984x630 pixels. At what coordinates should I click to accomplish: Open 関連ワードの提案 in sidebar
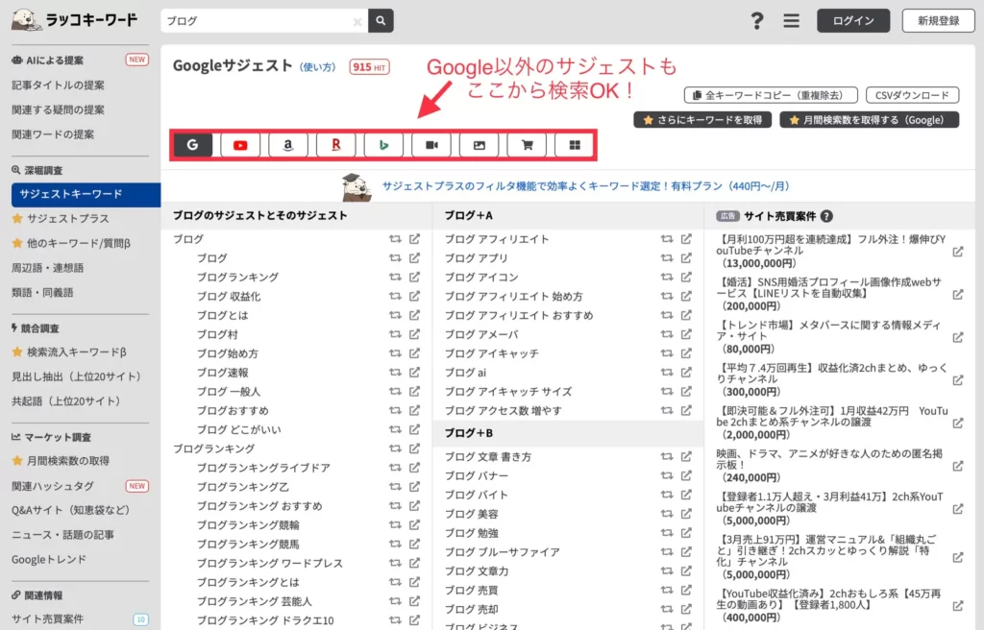(53, 133)
